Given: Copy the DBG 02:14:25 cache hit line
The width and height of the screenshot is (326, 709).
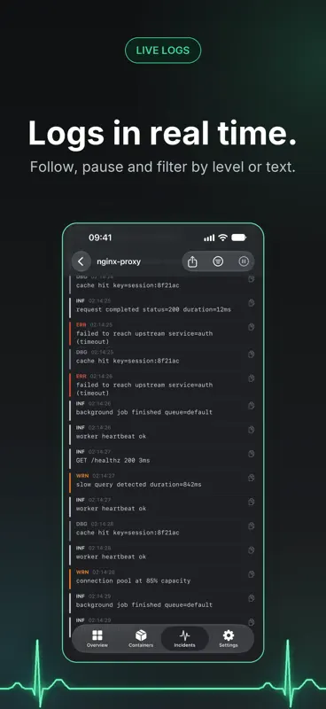Looking at the screenshot, I should pos(252,354).
